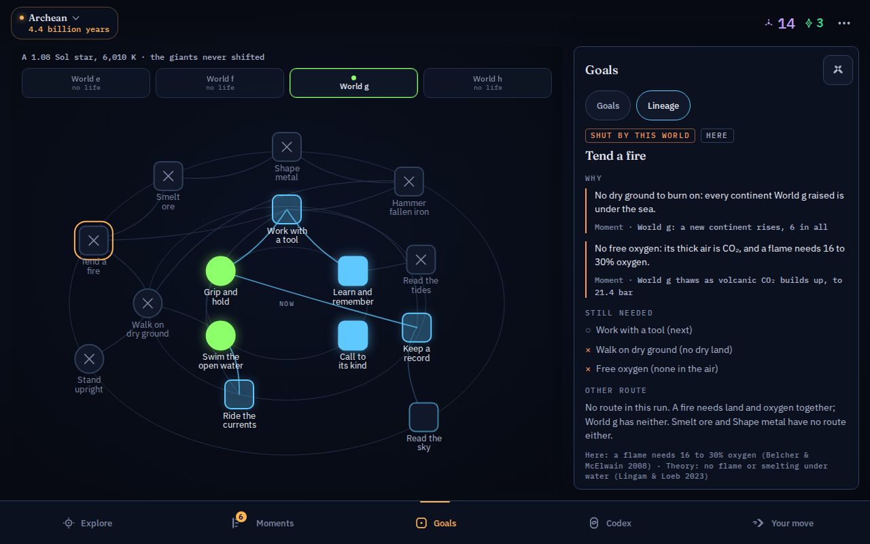Click the Stand upright node
Viewport: 870px width, 544px height.
click(89, 359)
